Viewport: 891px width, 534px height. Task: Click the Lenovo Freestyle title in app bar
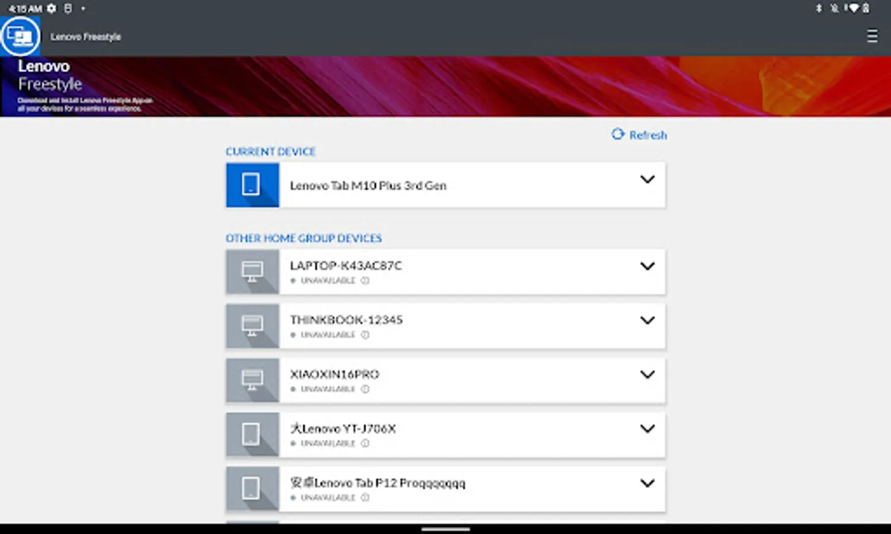(x=85, y=37)
